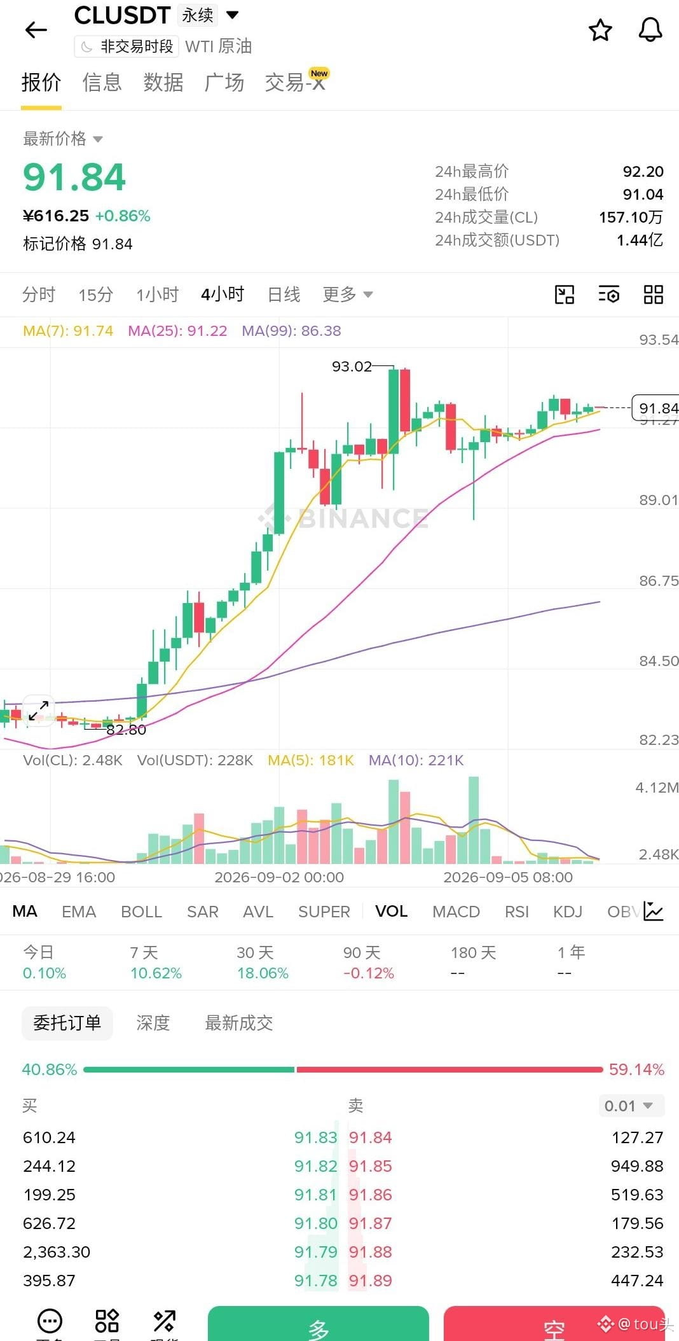Open price alert bell icon
This screenshot has width=679, height=1341.
point(650,30)
